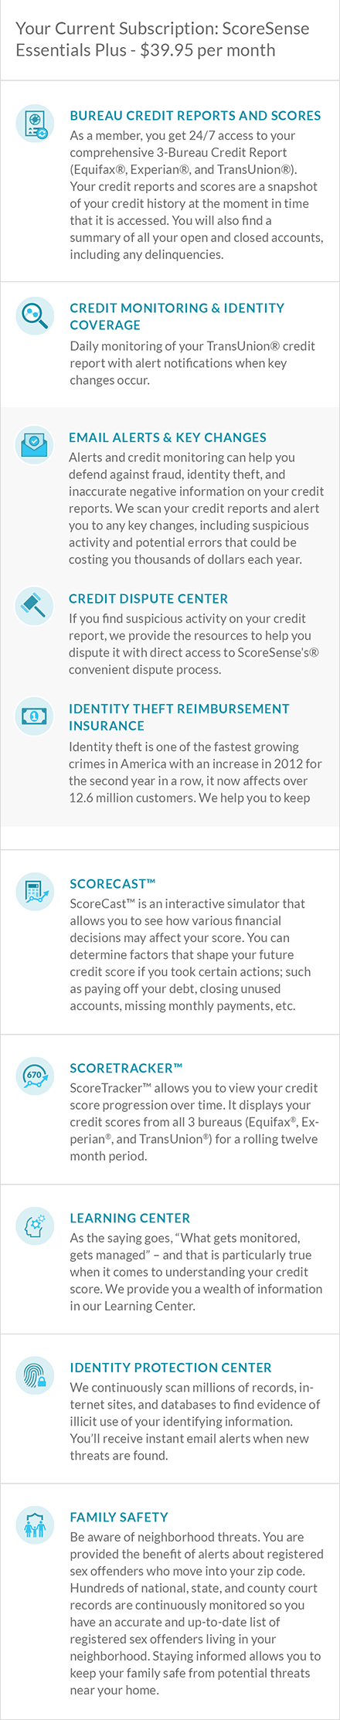Select the ScoreCast heading
Viewport: 340px width, 1720px height.
click(113, 884)
